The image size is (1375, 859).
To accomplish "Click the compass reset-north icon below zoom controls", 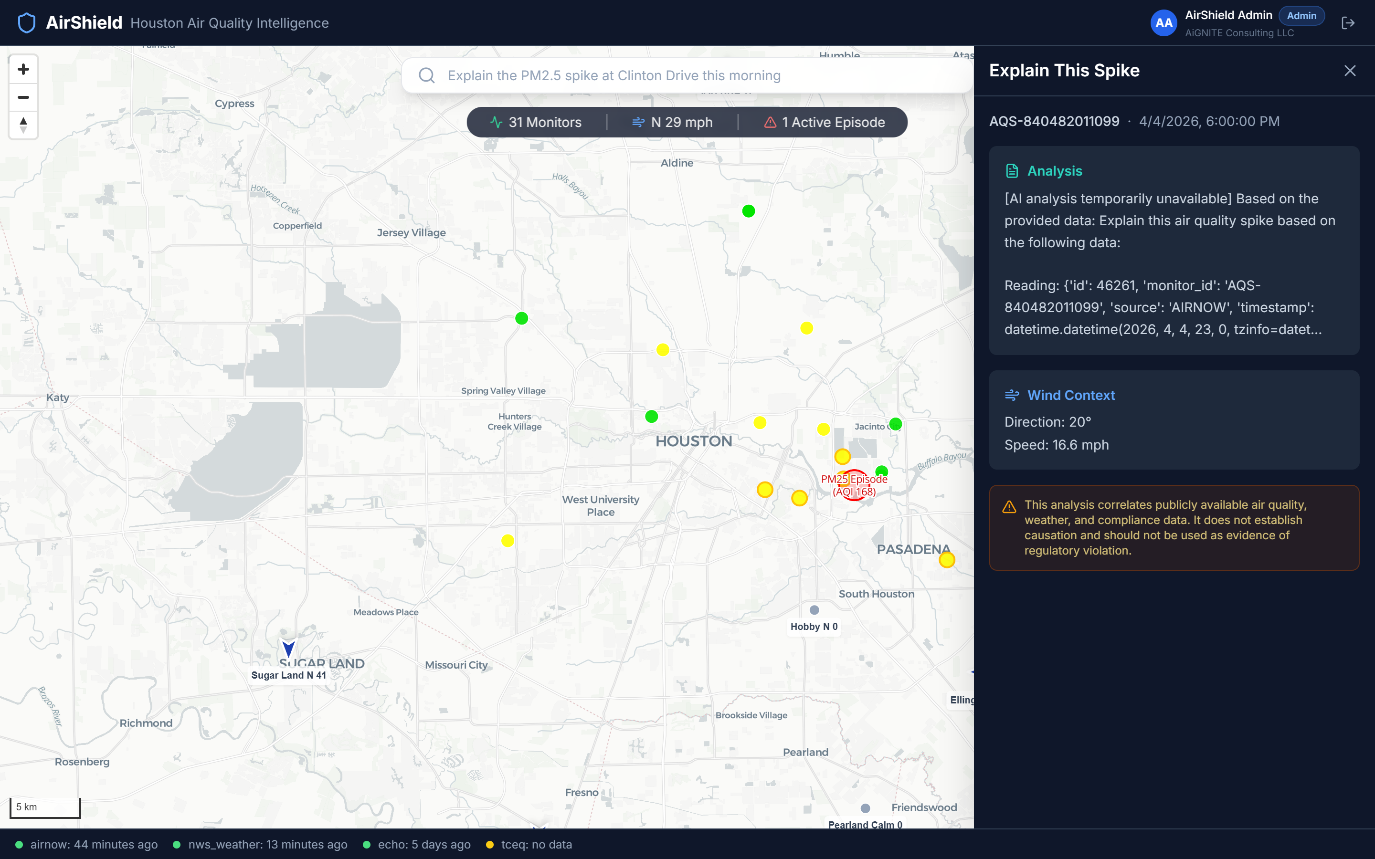I will click(x=23, y=125).
